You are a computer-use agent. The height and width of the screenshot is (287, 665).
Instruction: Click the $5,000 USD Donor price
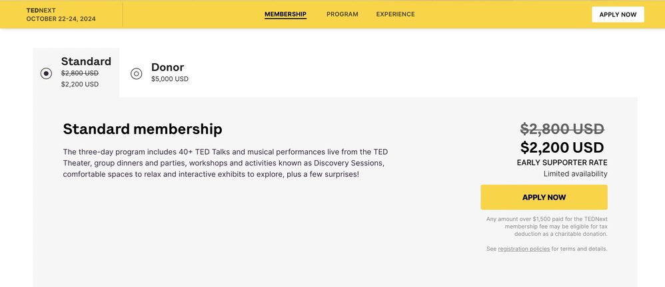(170, 79)
